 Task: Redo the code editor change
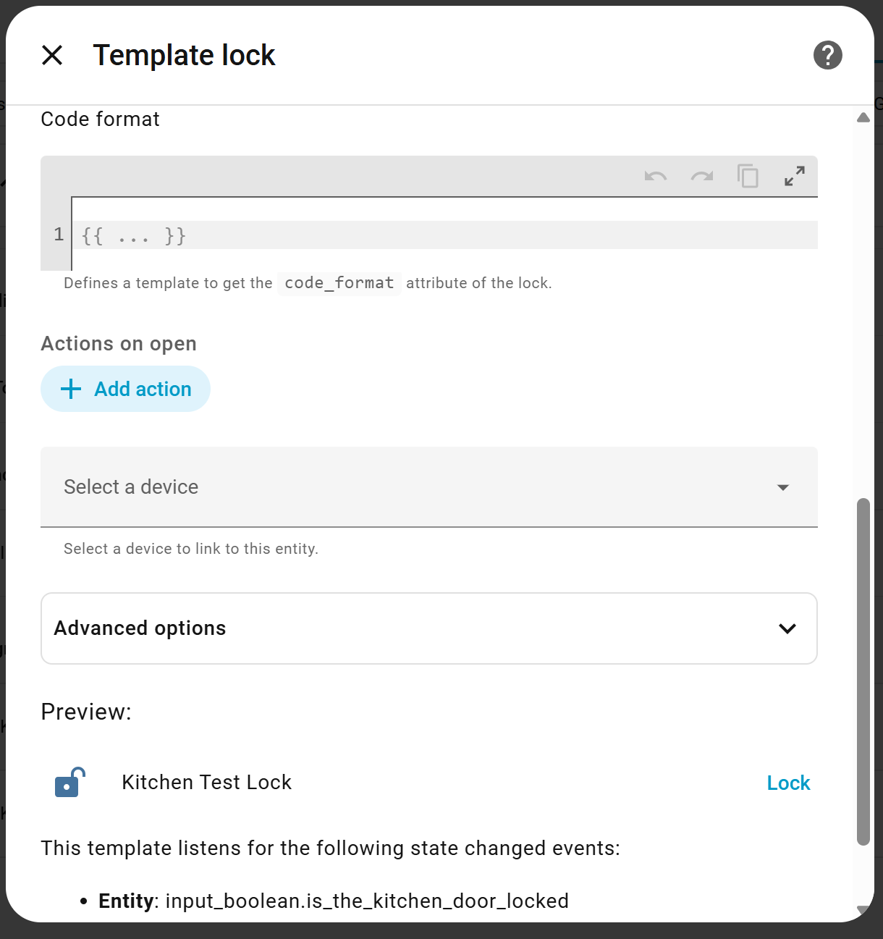tap(701, 177)
